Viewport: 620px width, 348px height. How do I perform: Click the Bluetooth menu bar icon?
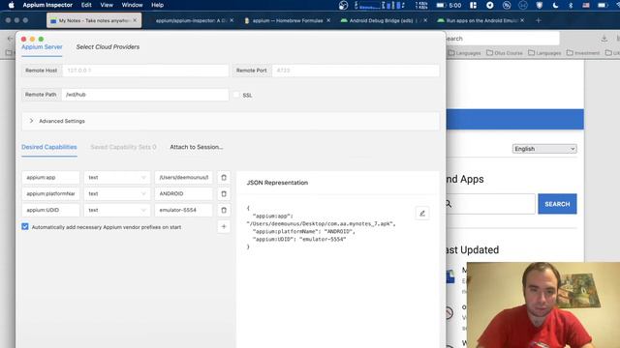571,5
